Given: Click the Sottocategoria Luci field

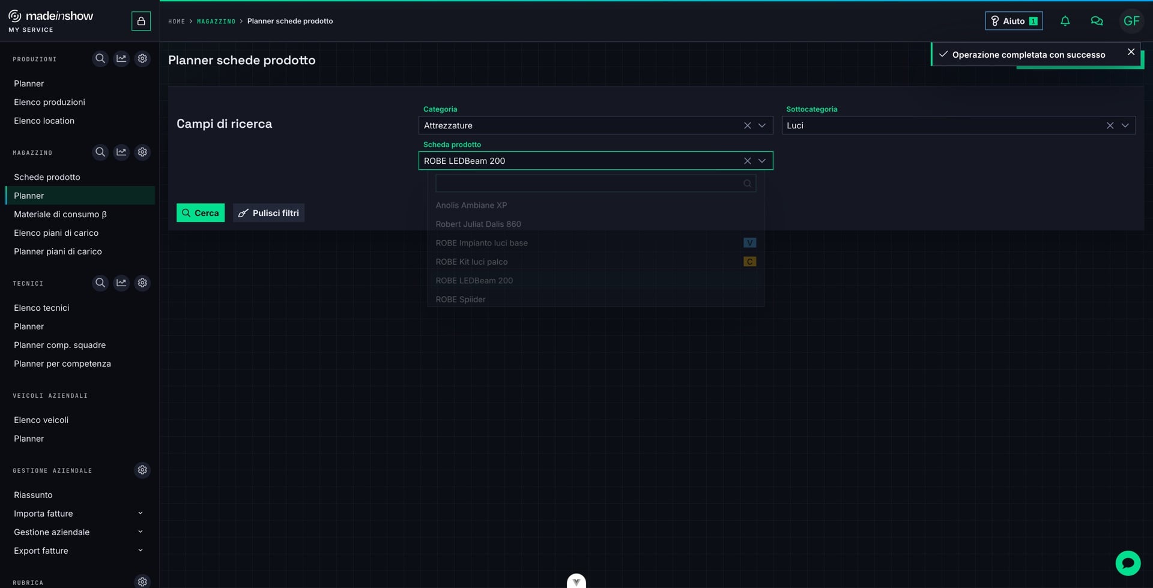Looking at the screenshot, I should tap(958, 125).
